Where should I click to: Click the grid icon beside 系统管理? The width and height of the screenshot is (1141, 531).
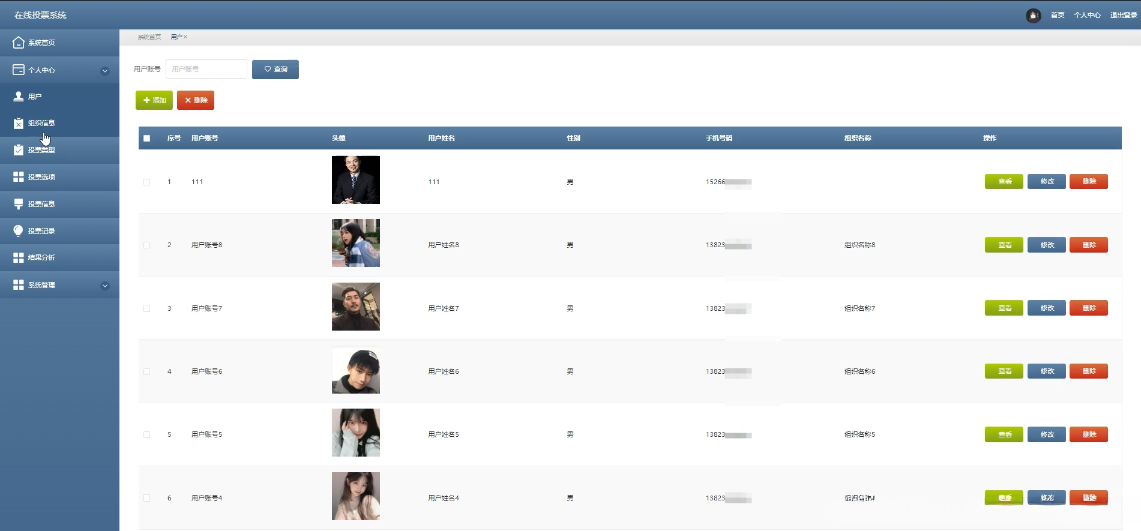[19, 285]
